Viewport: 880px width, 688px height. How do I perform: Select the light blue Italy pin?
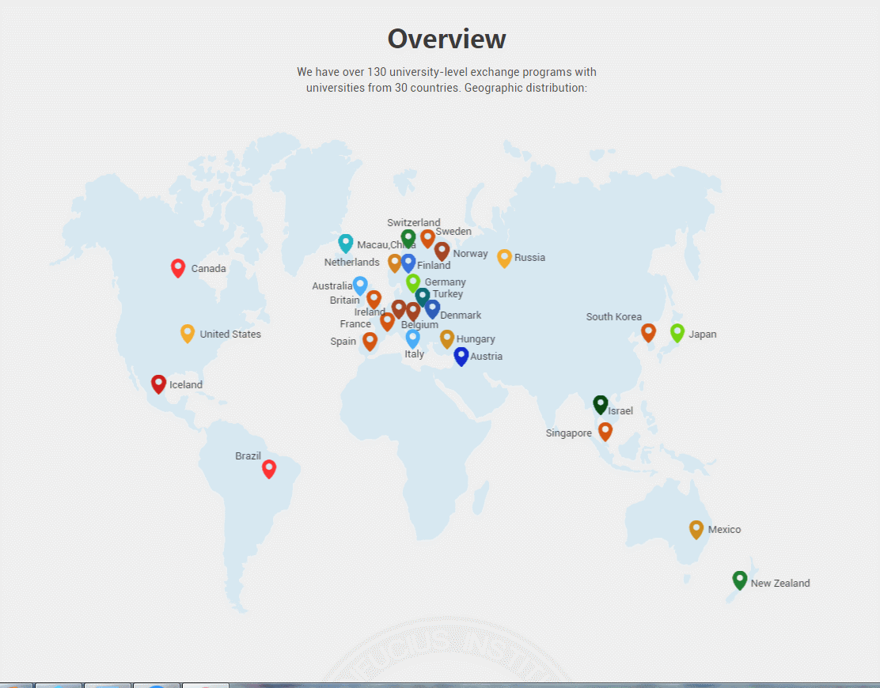click(413, 338)
